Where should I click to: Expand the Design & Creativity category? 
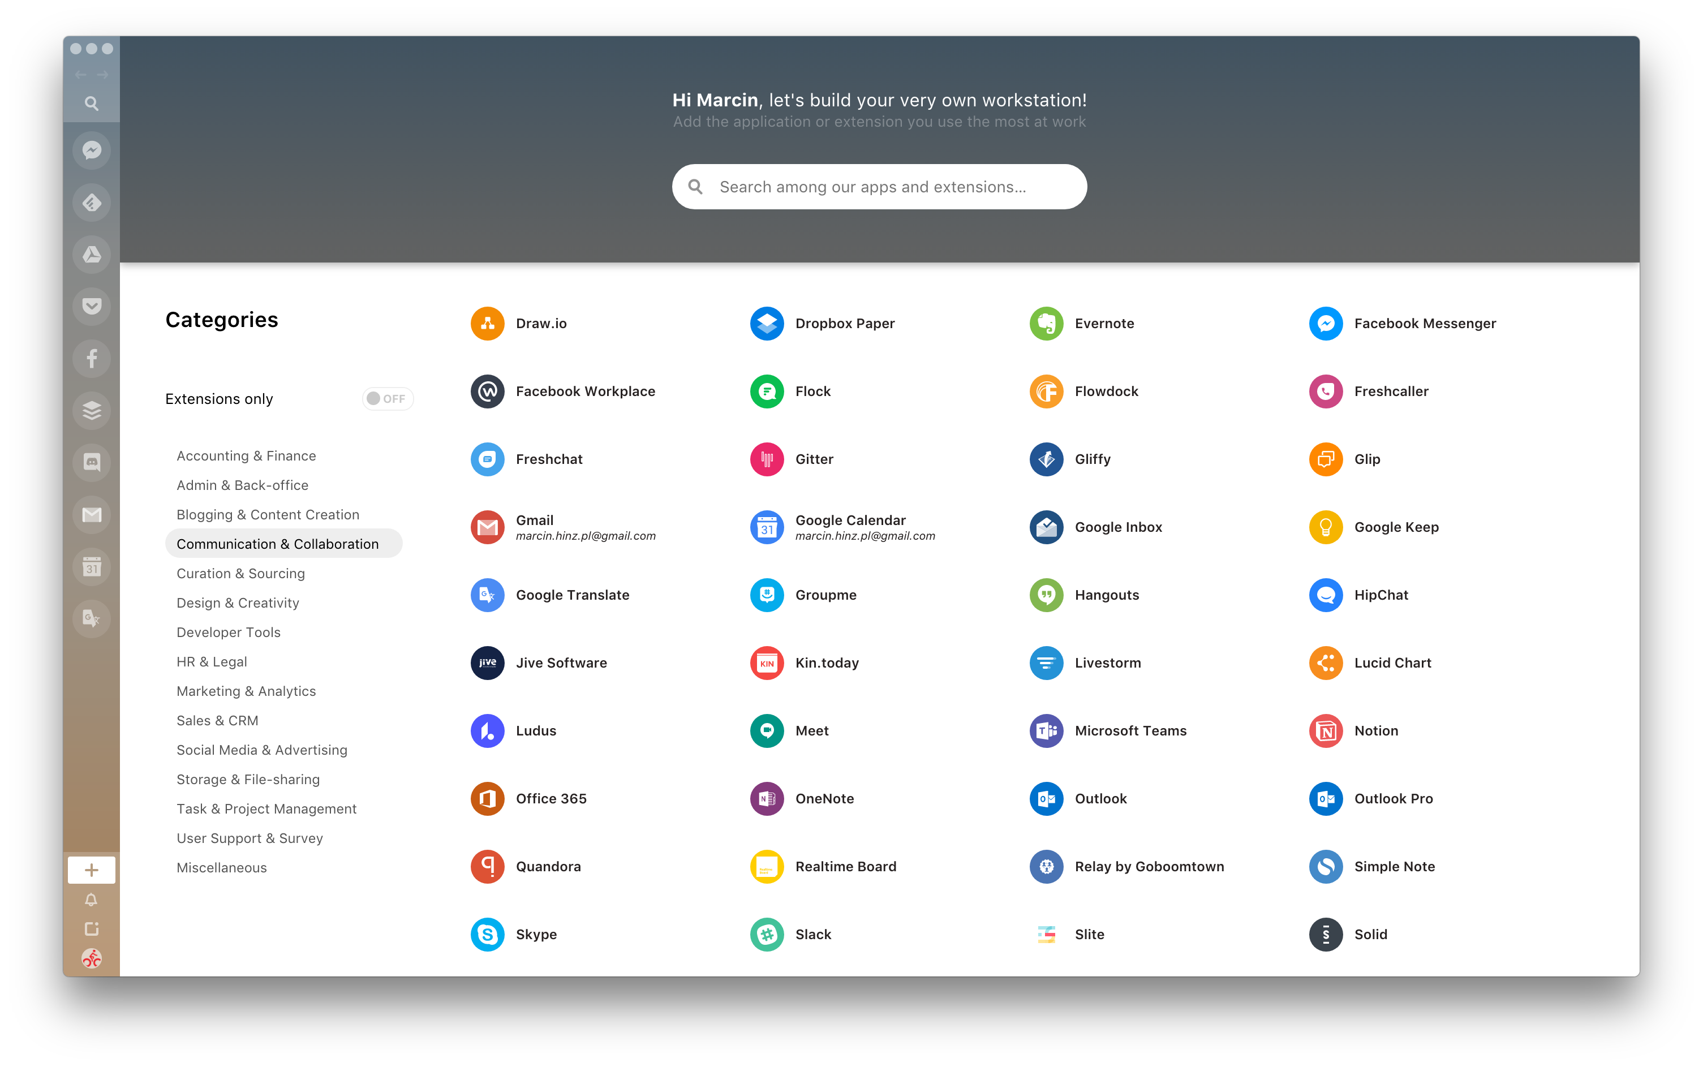(237, 603)
